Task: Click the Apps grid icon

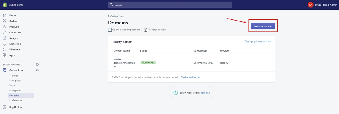Action: coord(5,55)
